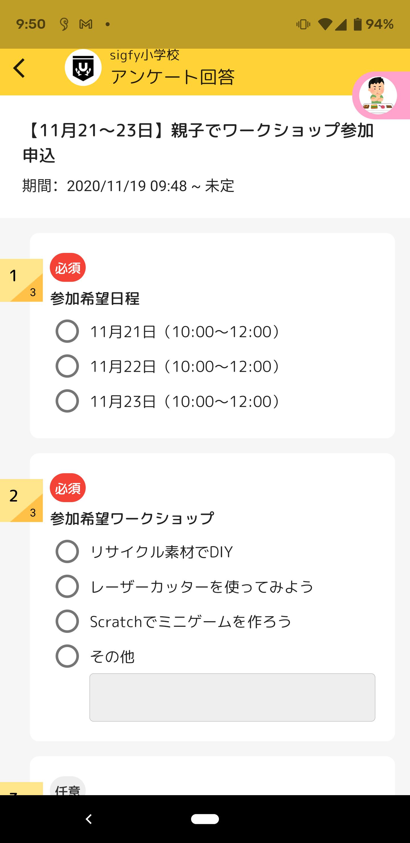Tap the アンケート回答 header title
This screenshot has width=410, height=843.
pos(173,77)
